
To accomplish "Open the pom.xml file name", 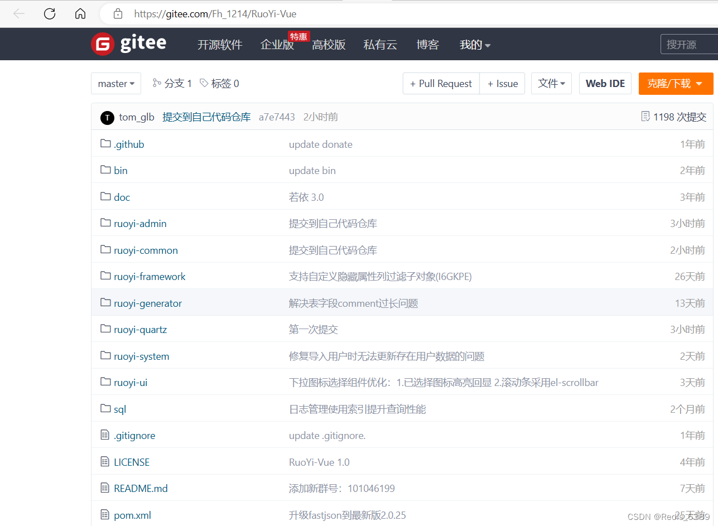I will click(x=132, y=515).
